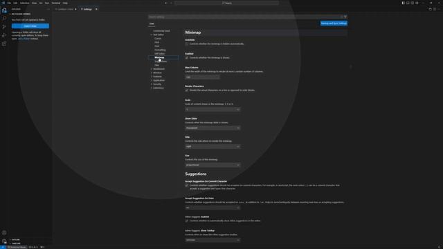This screenshot has width=443, height=249.
Task: Toggle Accept Suggestion On Commit Character checkbox
Action: click(187, 185)
